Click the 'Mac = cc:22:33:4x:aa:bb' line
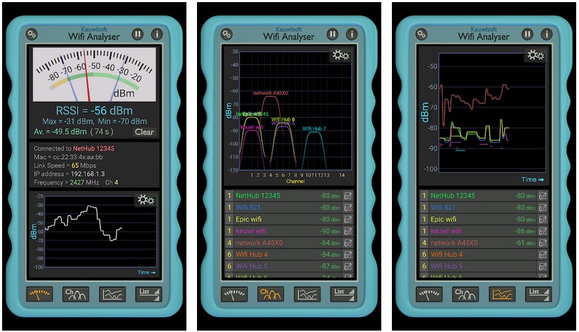The width and height of the screenshot is (579, 332). [68, 157]
